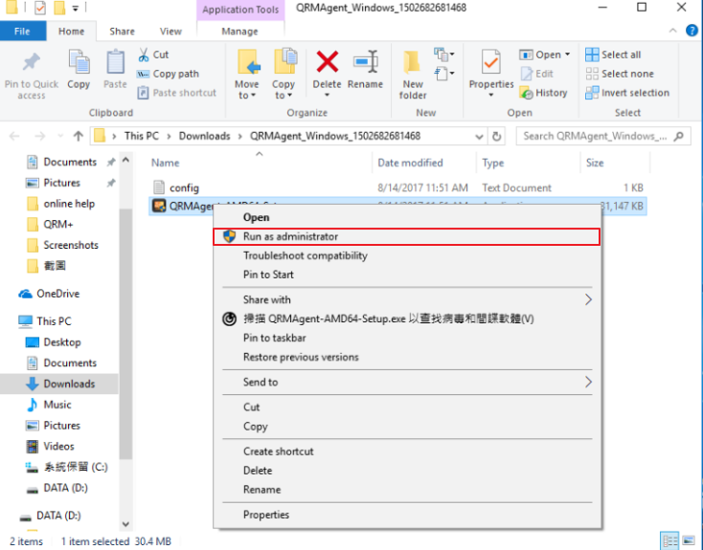
Task: Open the Help question mark
Action: tap(692, 31)
